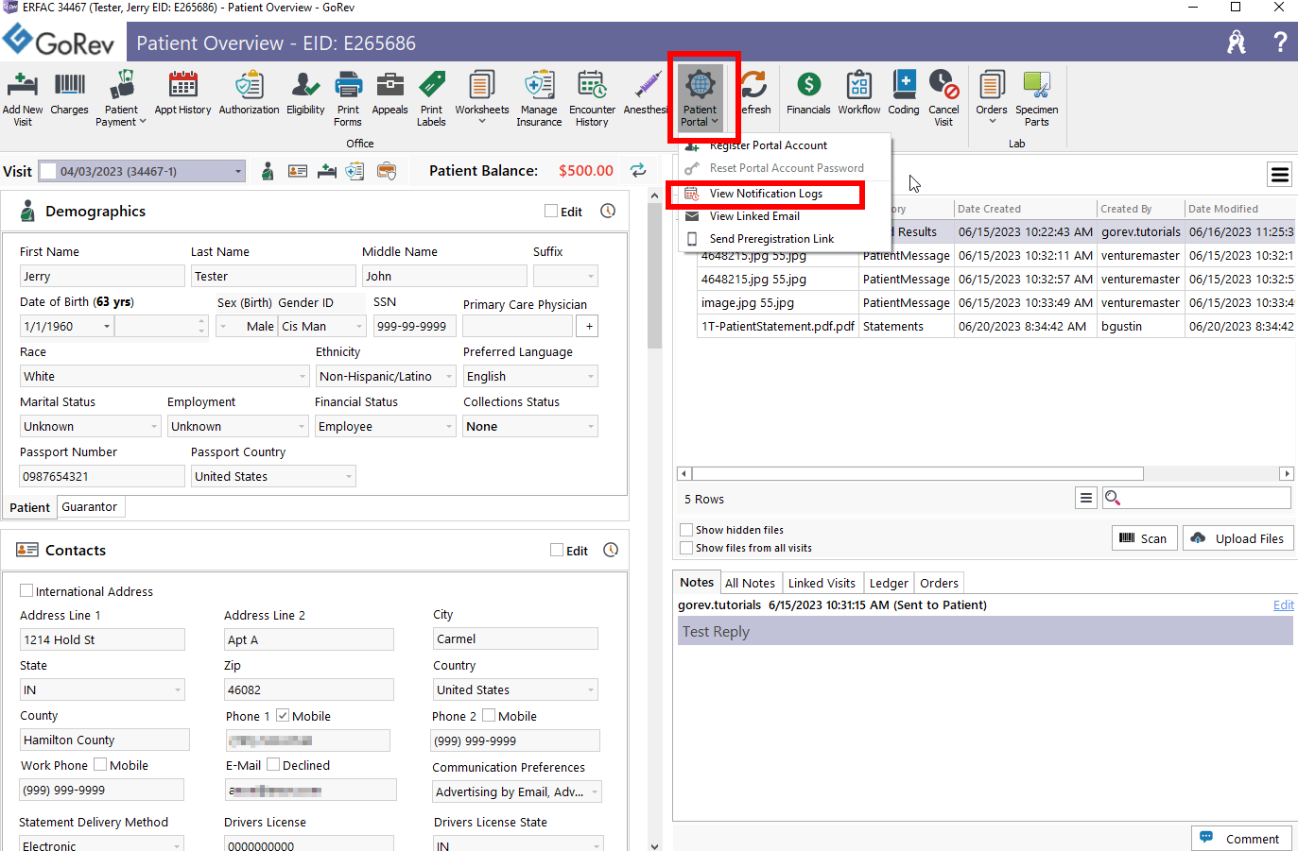Open Print Labels
This screenshot has height=851, width=1298.
[x=431, y=98]
